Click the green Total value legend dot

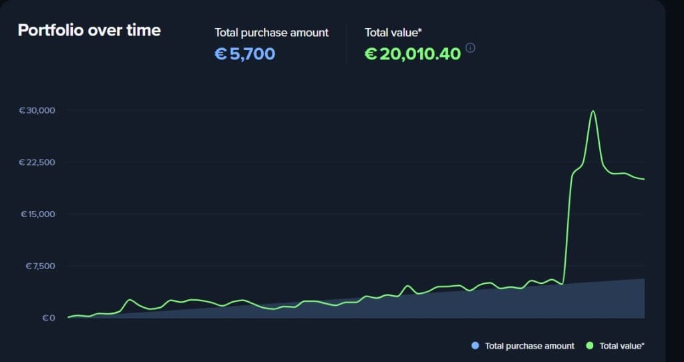tap(589, 345)
